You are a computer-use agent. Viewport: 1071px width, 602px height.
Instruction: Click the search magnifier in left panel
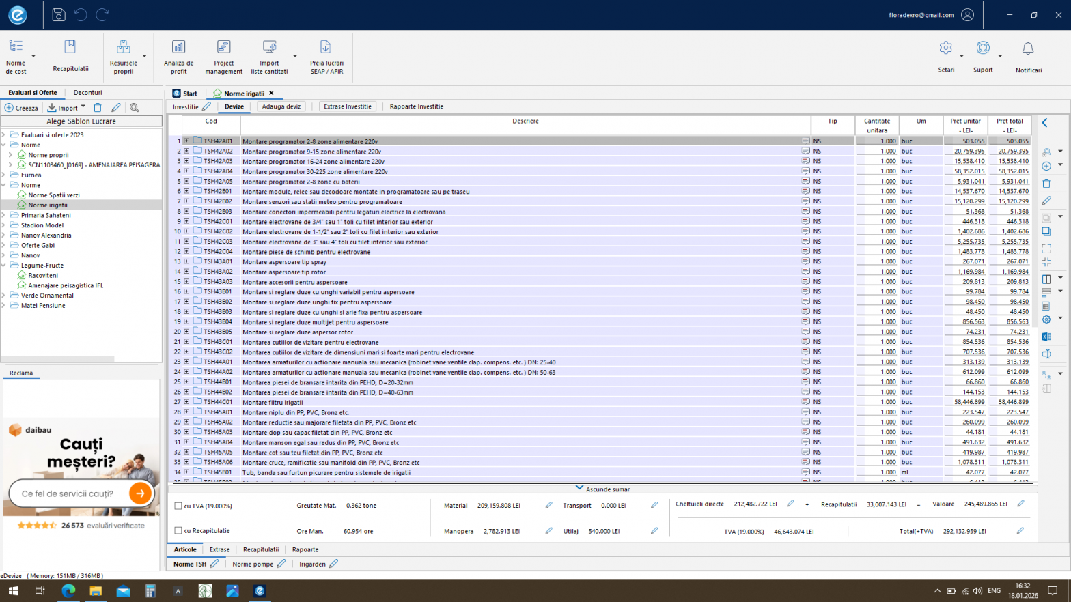(135, 108)
